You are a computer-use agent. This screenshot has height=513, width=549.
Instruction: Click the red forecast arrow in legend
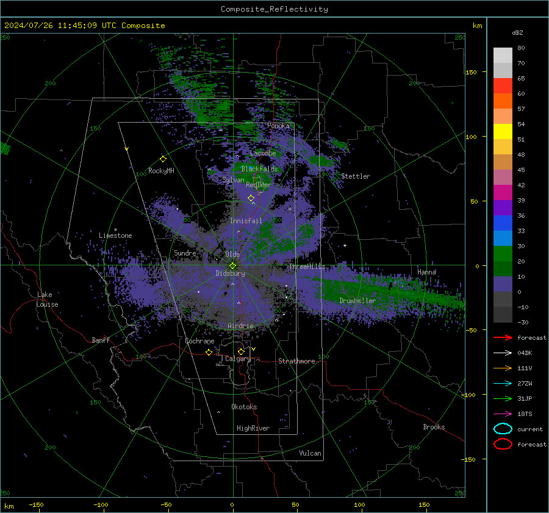(x=503, y=337)
